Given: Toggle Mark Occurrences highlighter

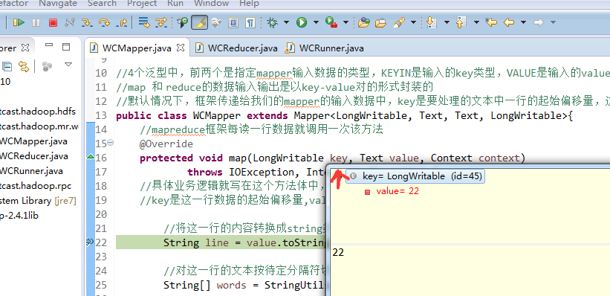Looking at the screenshot, I should (x=199, y=22).
